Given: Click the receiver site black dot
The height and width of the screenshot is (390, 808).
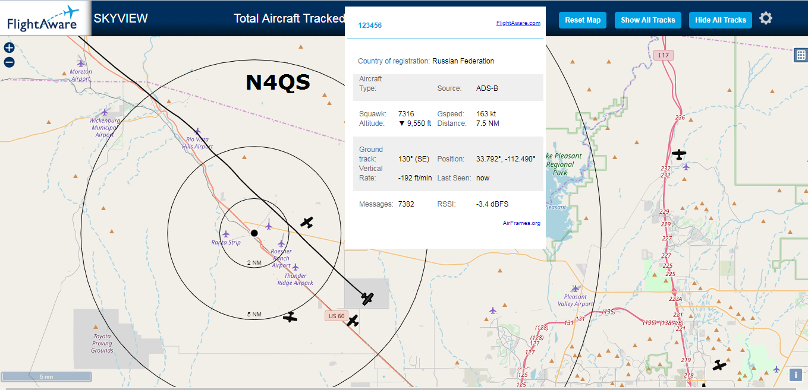Looking at the screenshot, I should tap(254, 233).
